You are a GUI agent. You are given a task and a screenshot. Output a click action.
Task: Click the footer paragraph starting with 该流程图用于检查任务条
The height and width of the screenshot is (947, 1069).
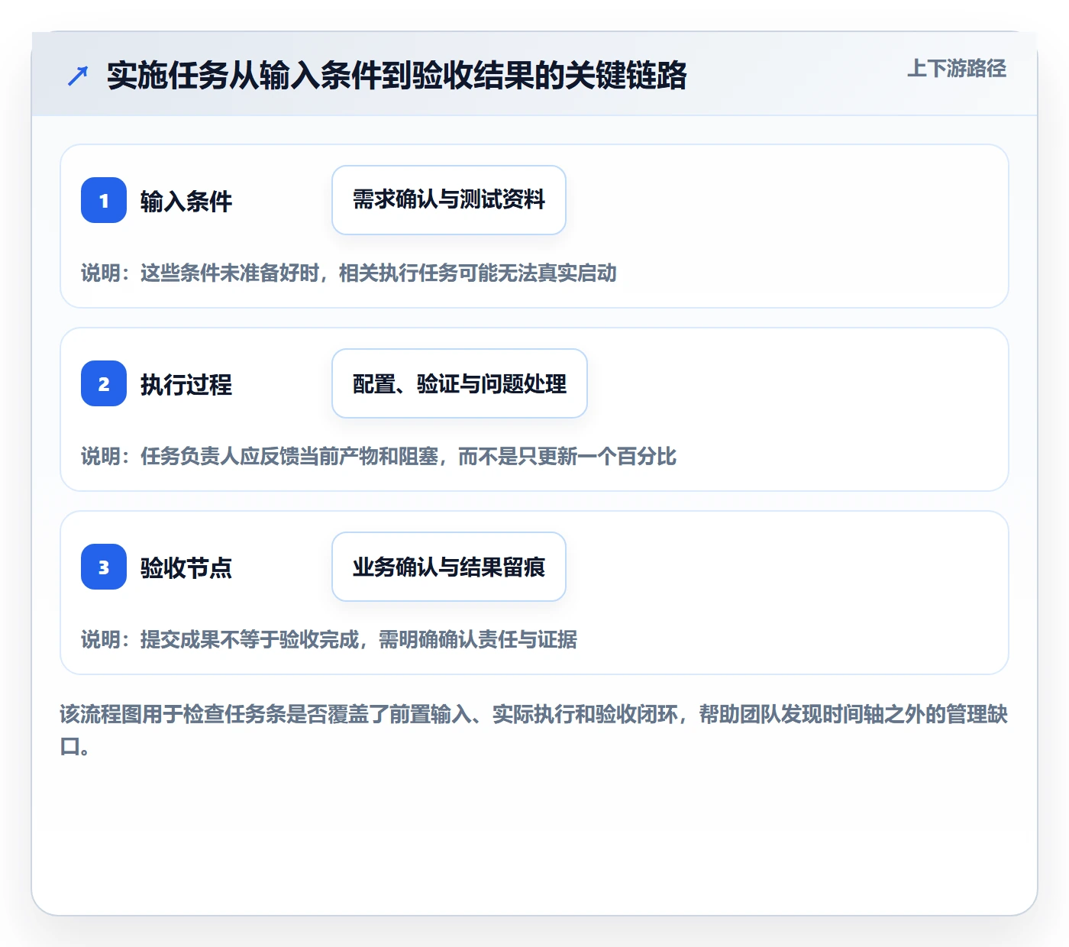pos(534,730)
